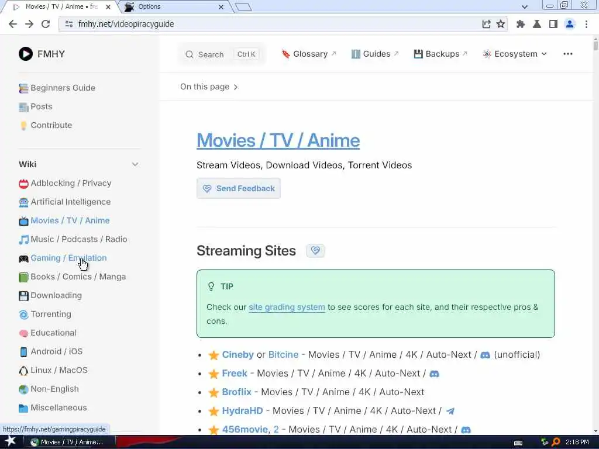
Task: Open Discord icon next to 456movie
Action: pos(466,430)
